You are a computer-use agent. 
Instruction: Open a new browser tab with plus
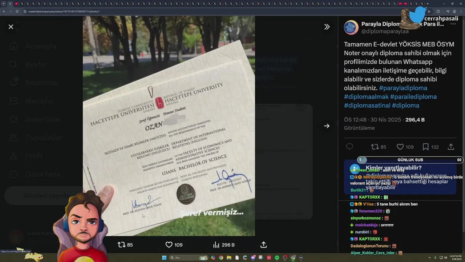[428, 4]
